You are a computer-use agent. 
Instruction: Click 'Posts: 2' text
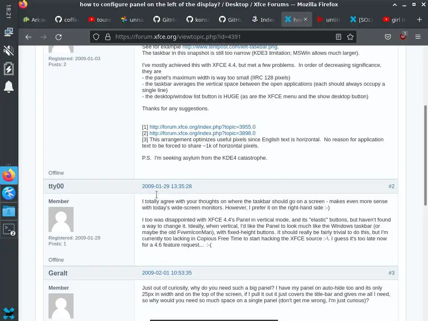57,65
